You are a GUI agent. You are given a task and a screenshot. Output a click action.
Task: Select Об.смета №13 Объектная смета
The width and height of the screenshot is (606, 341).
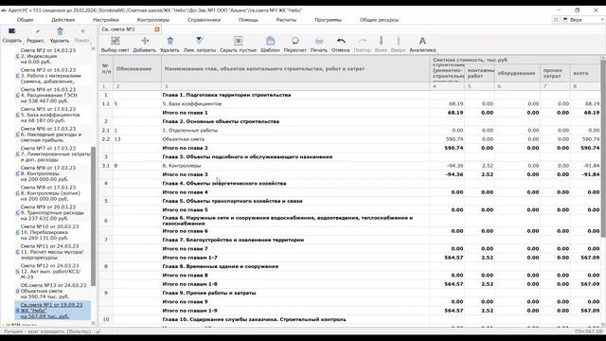(53, 291)
